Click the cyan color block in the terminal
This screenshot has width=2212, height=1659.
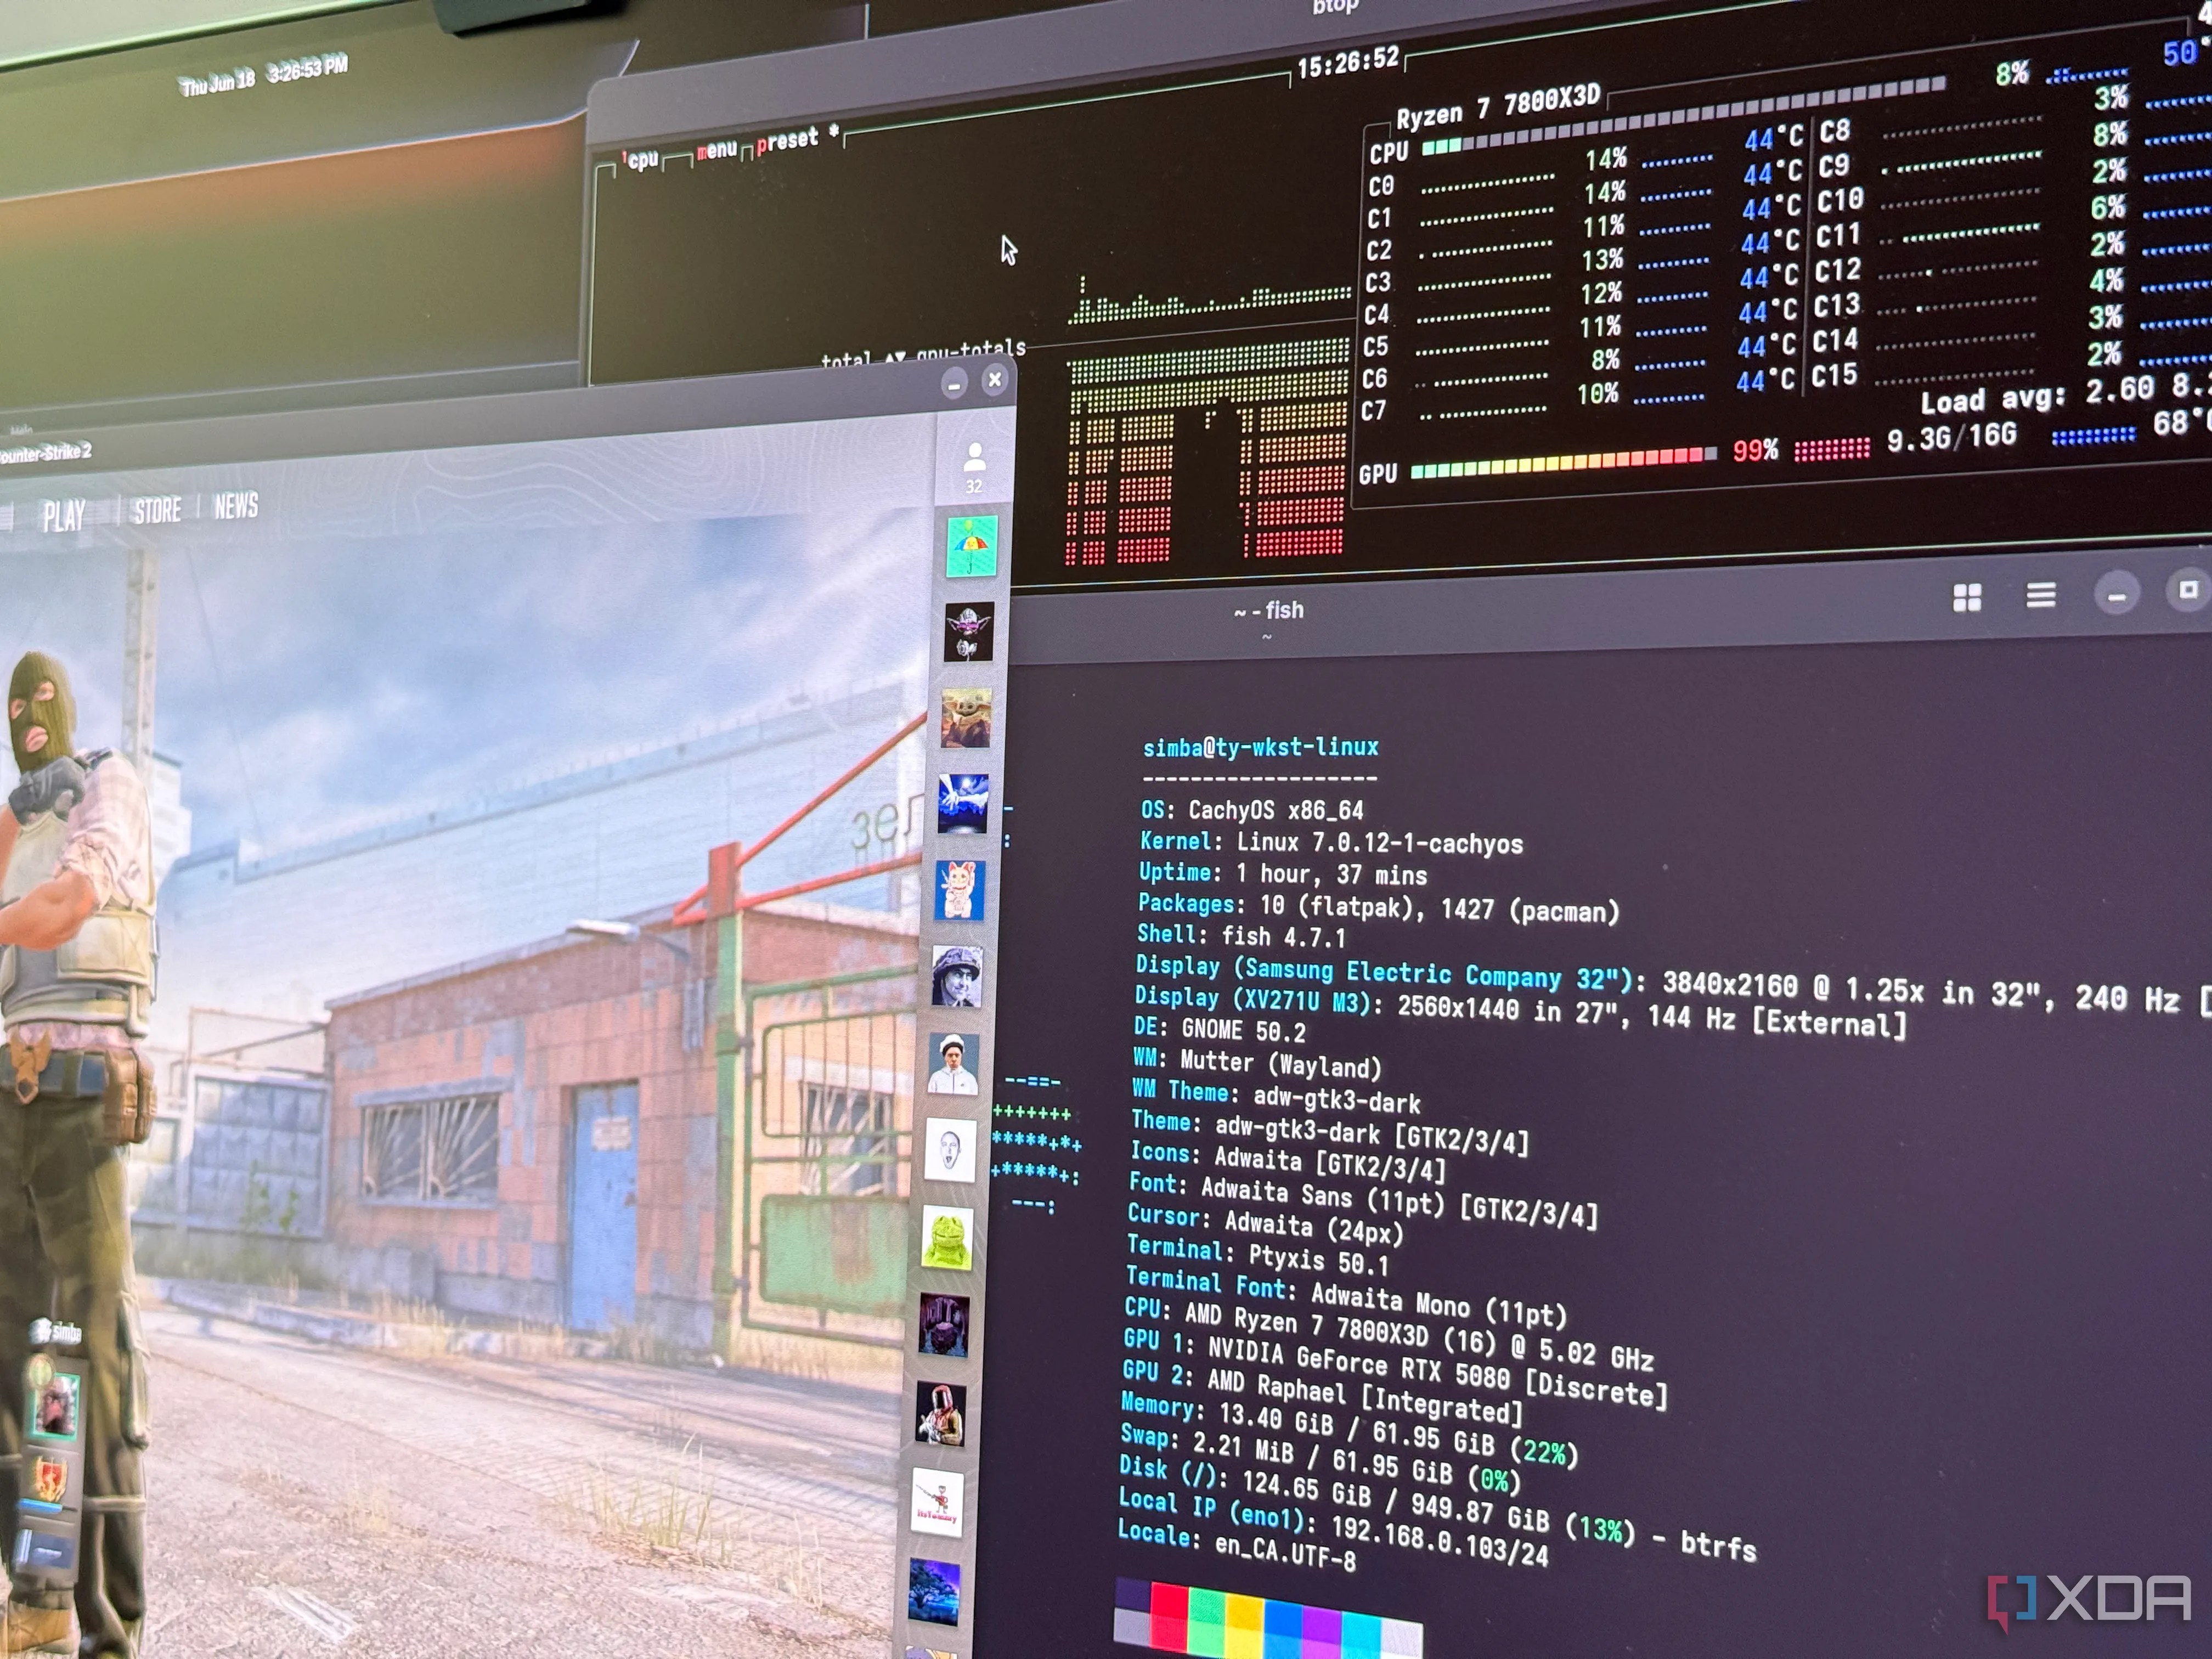[1361, 1633]
